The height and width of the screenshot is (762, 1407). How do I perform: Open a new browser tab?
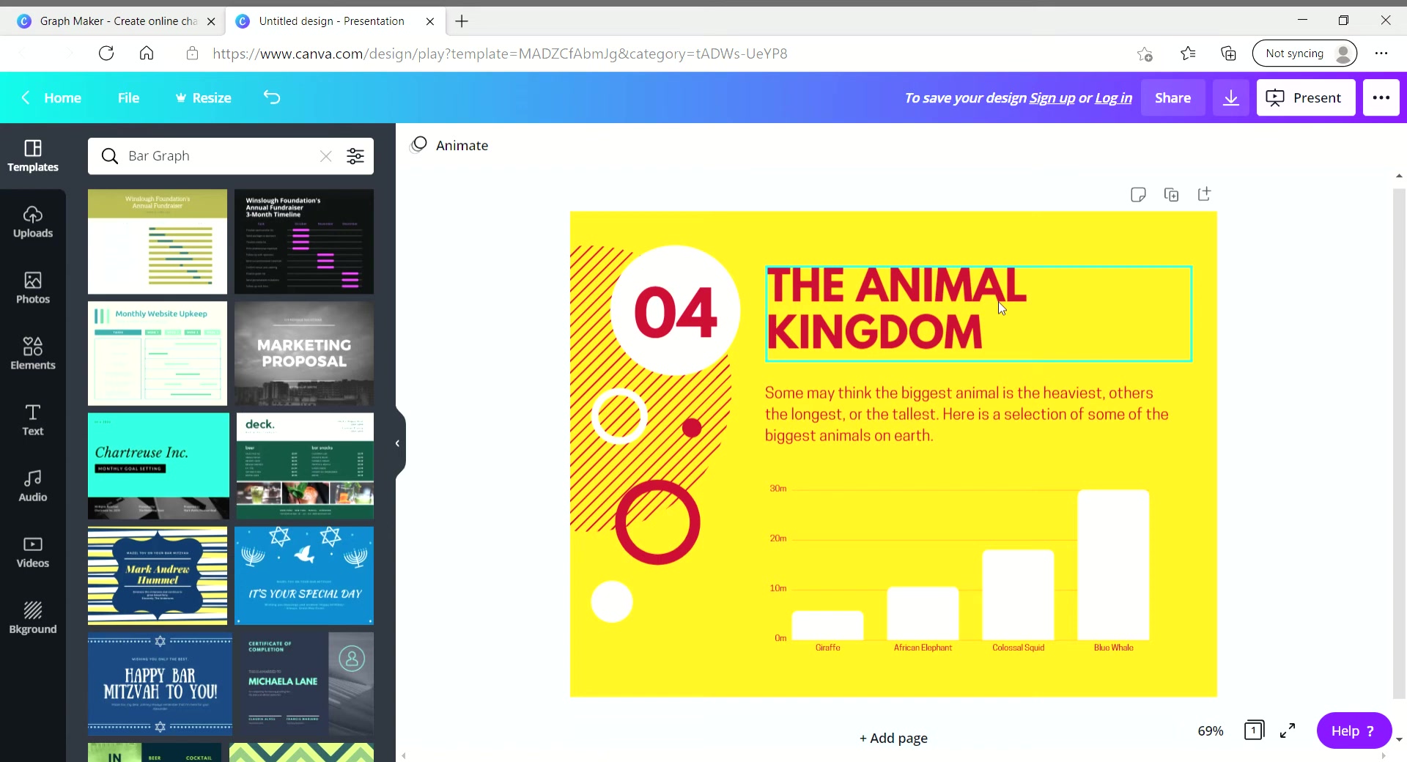462,21
